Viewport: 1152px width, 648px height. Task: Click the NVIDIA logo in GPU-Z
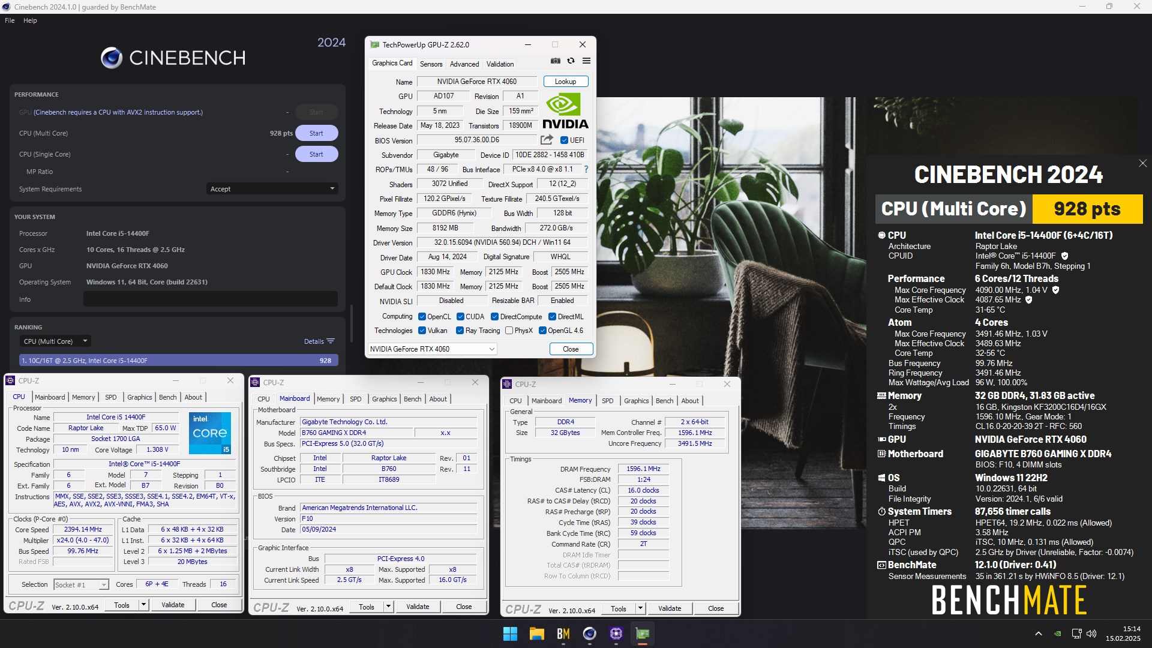click(565, 111)
